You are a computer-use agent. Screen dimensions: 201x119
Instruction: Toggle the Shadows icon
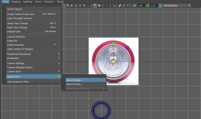pyautogui.click(x=88, y=6)
